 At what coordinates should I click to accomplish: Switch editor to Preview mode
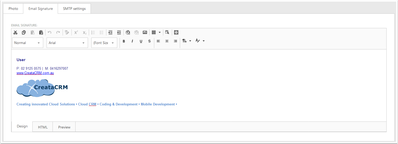click(64, 127)
